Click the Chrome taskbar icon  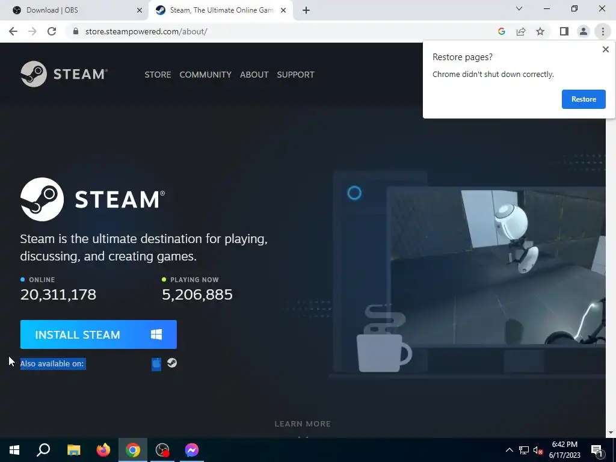[x=133, y=450]
